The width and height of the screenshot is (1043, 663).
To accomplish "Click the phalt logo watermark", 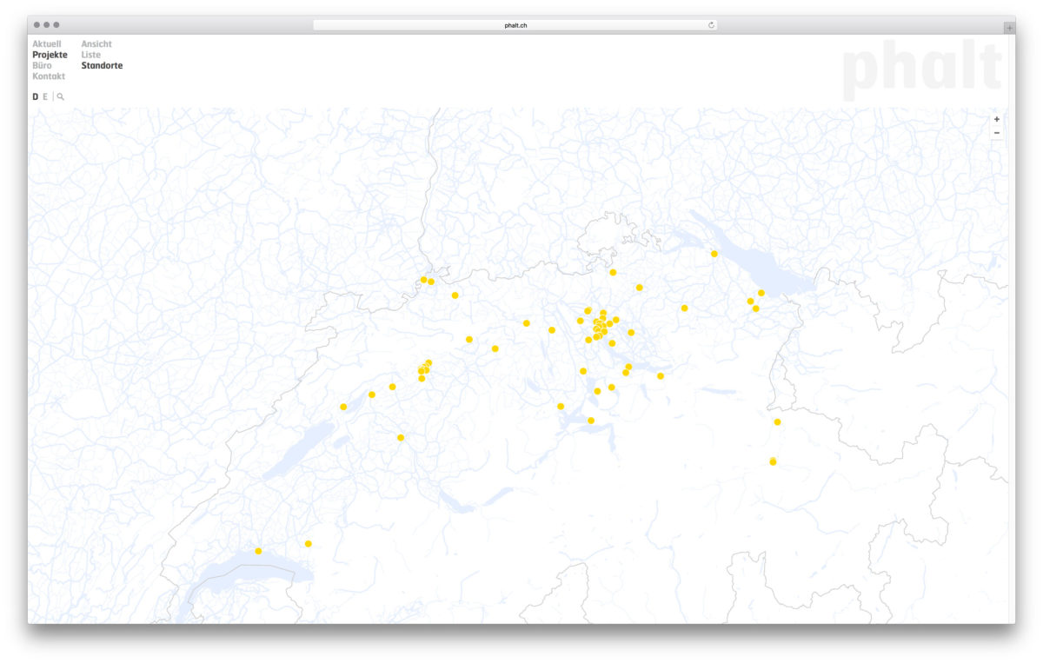I will click(921, 68).
